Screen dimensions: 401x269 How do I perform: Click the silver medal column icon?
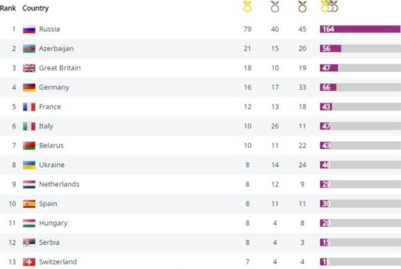tap(275, 7)
